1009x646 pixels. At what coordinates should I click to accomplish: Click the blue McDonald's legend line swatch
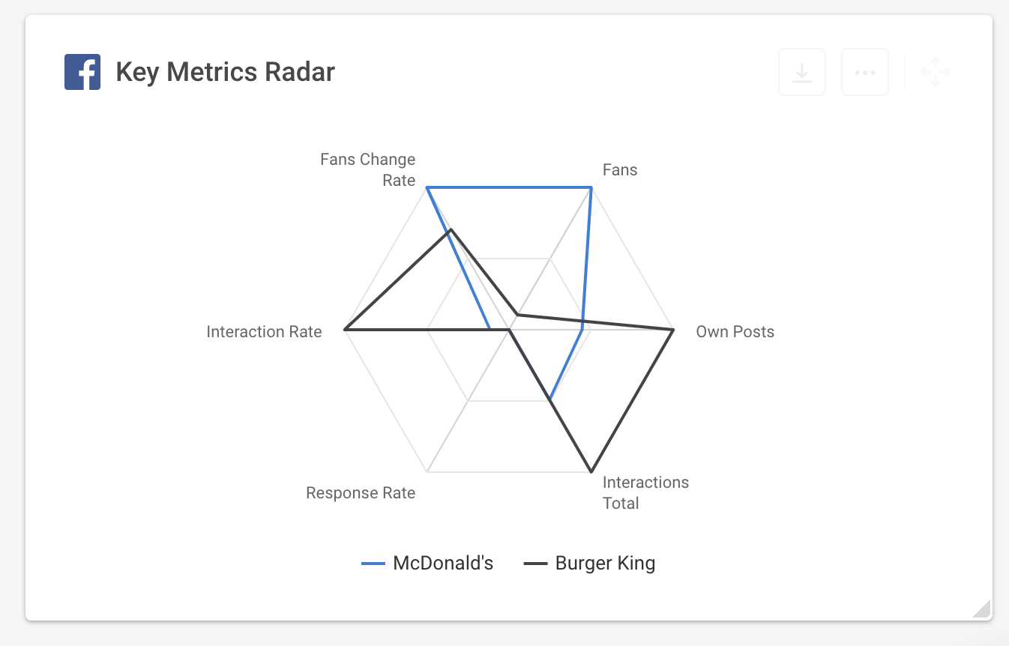(x=373, y=564)
